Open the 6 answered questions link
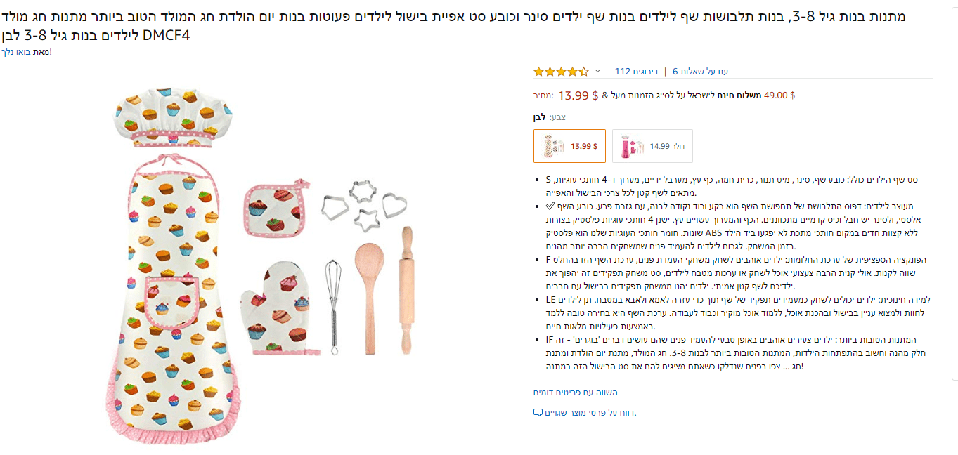 click(700, 71)
